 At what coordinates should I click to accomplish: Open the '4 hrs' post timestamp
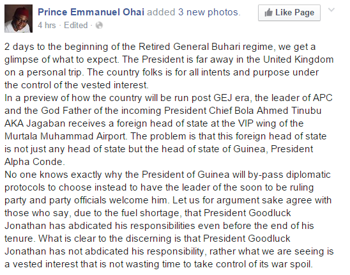[x=47, y=26]
